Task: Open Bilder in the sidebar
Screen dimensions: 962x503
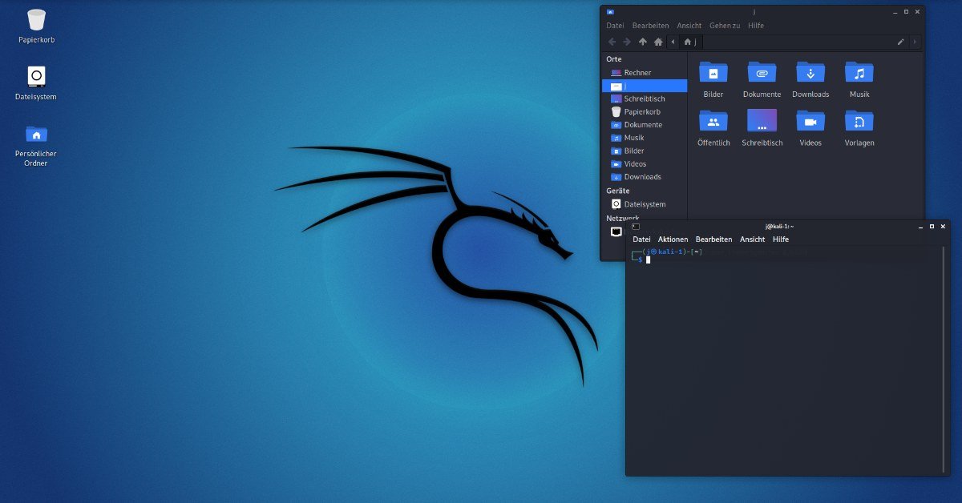Action: pos(645,151)
